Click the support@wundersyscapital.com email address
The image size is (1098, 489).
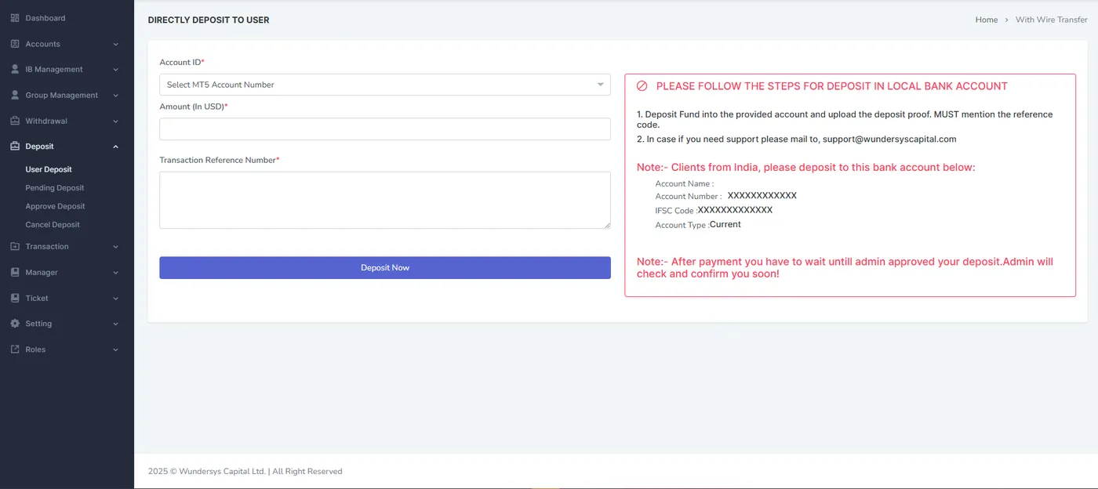point(889,139)
